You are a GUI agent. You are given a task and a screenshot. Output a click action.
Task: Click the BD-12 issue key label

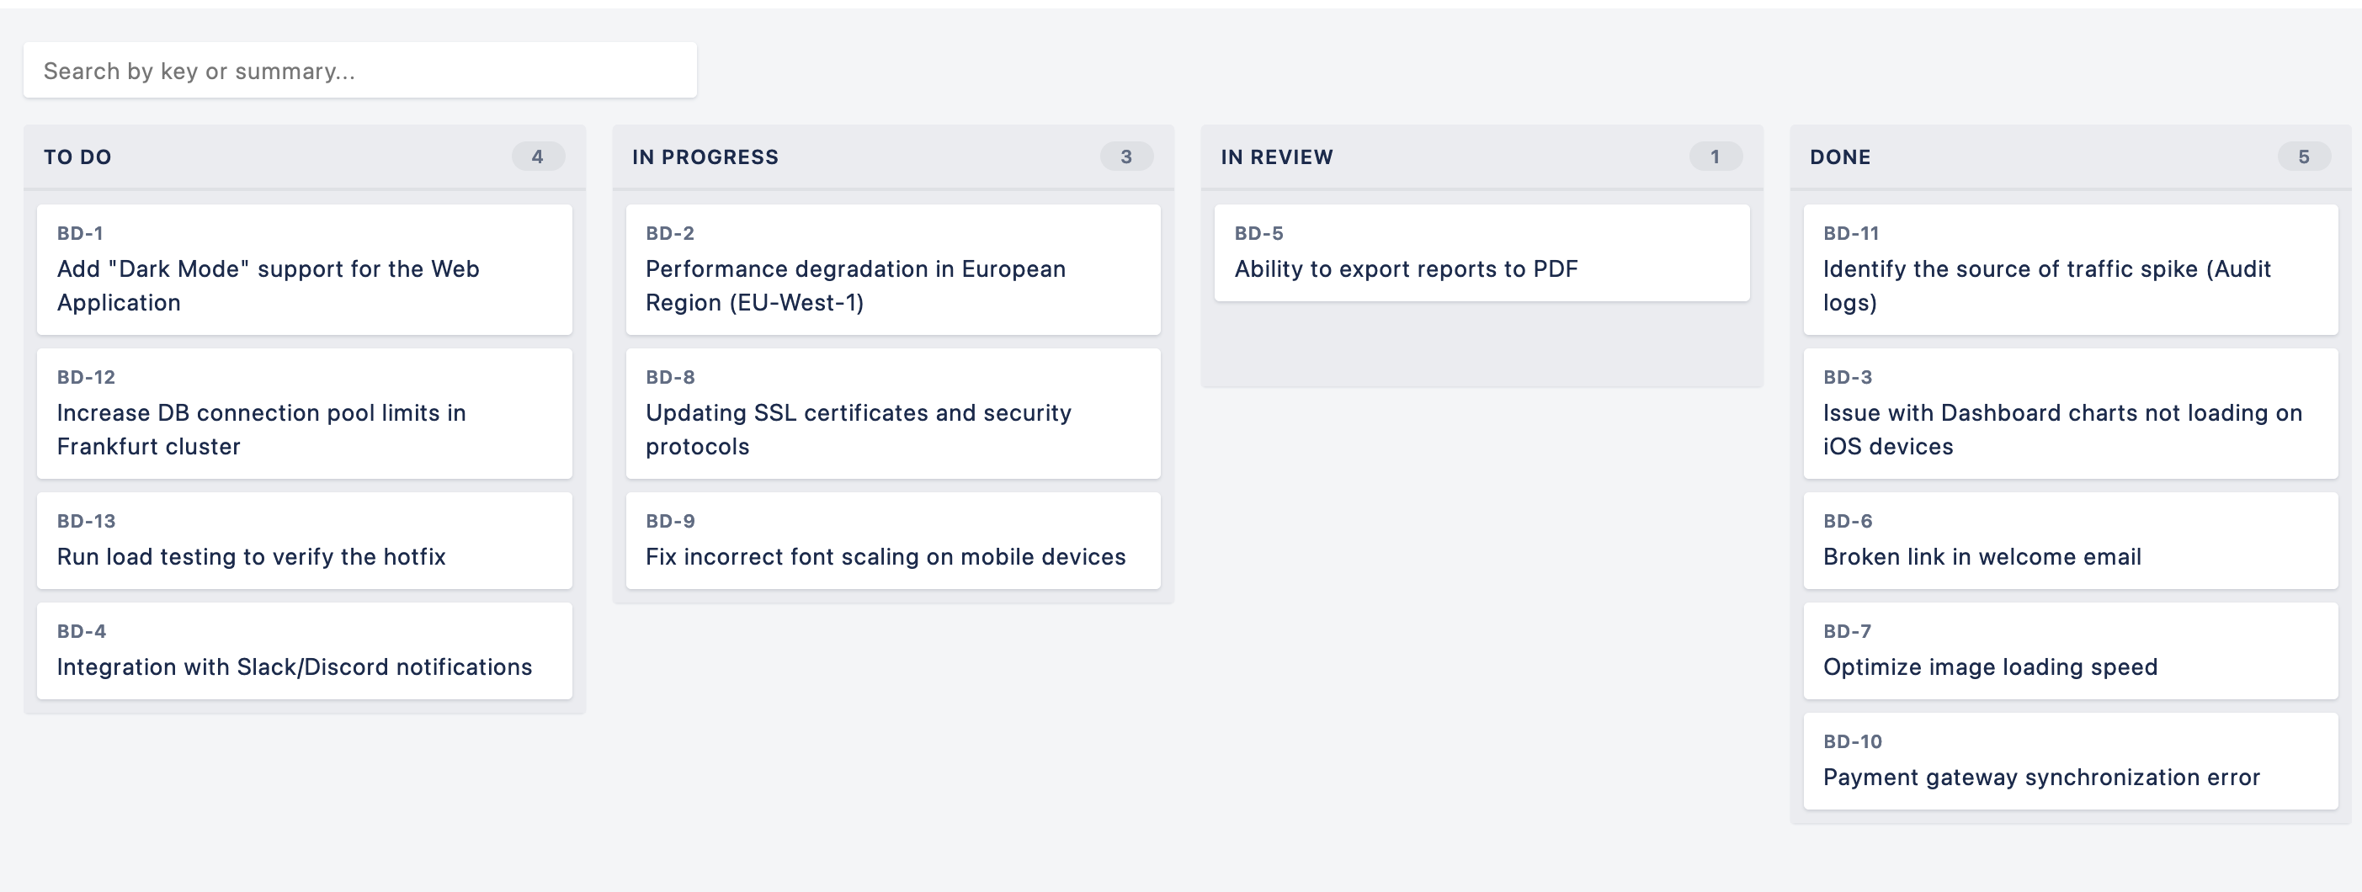(x=86, y=378)
